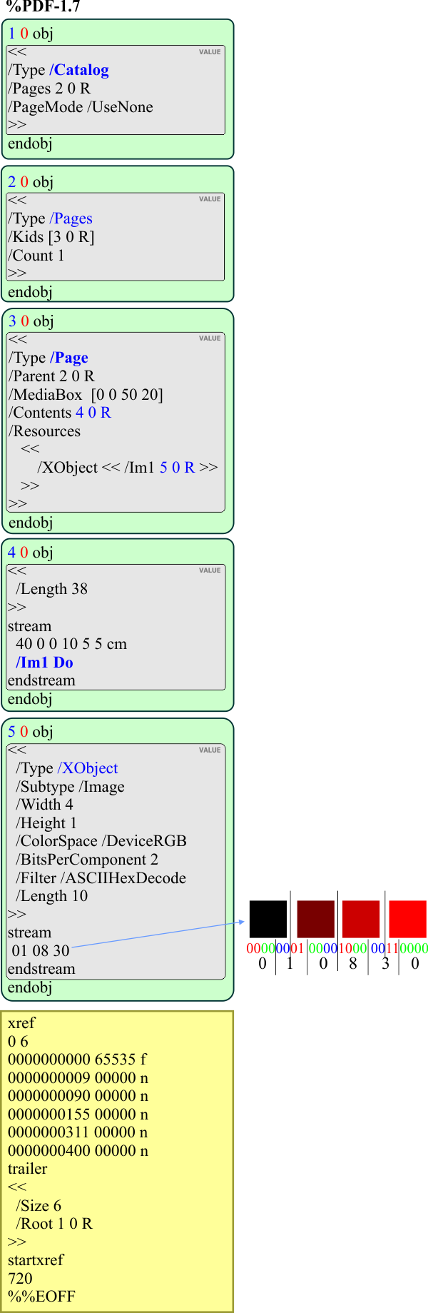Select the '1 0 obj' heading

(31, 34)
